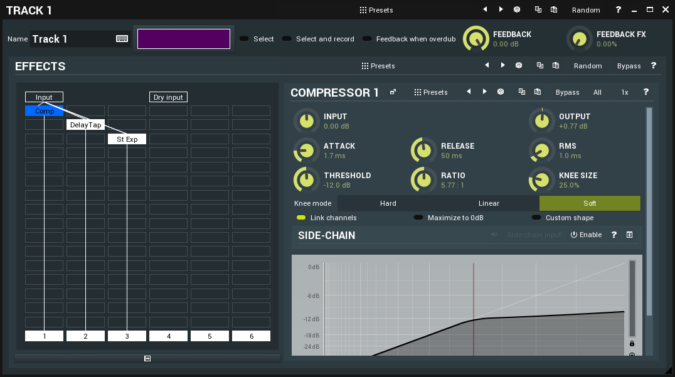Open the 1x oversampling selector

[x=625, y=92]
